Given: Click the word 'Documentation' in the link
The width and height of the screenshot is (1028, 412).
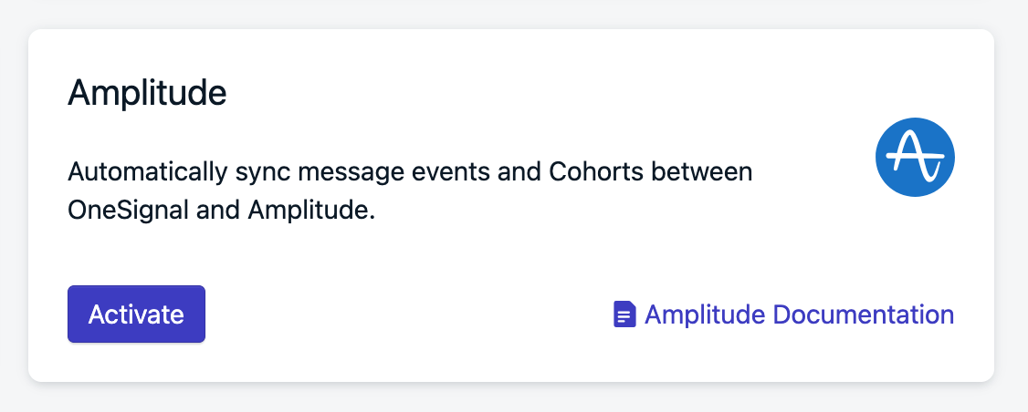Looking at the screenshot, I should (x=864, y=314).
